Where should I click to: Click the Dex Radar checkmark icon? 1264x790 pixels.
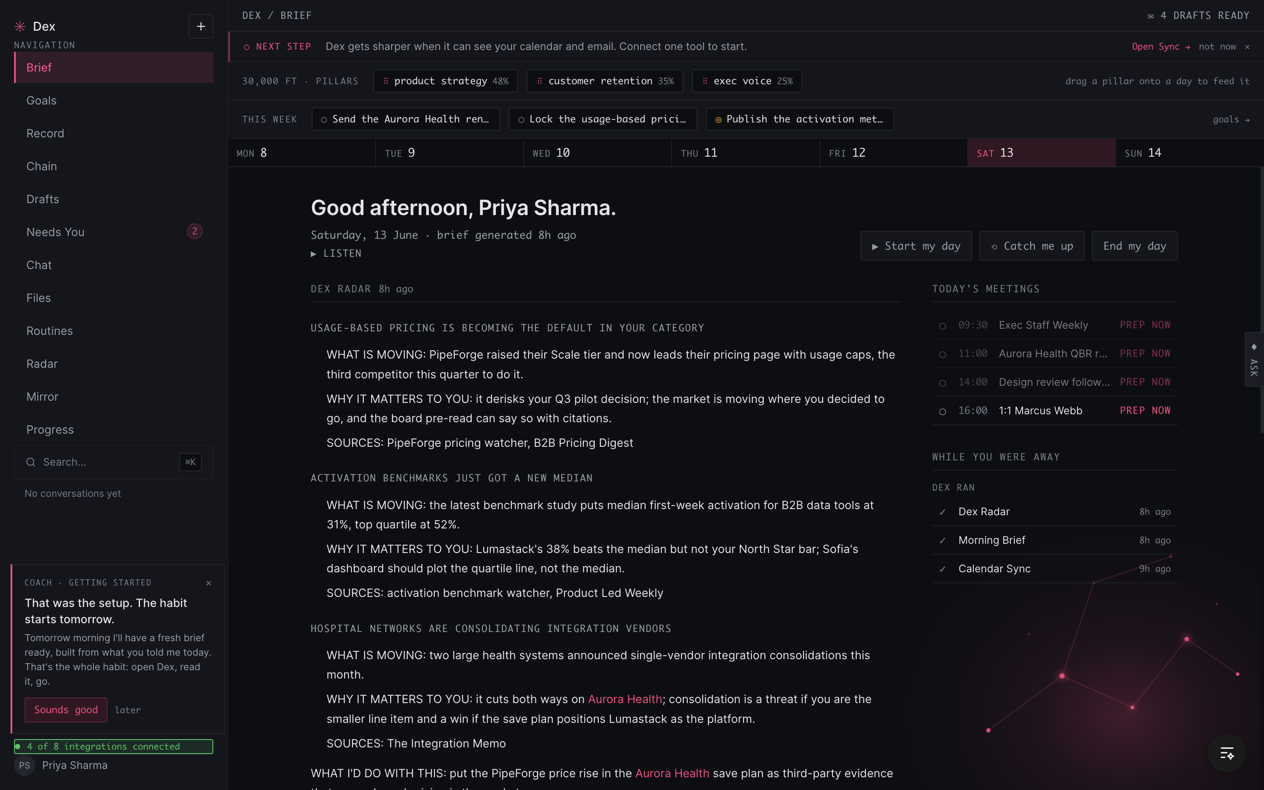coord(942,512)
